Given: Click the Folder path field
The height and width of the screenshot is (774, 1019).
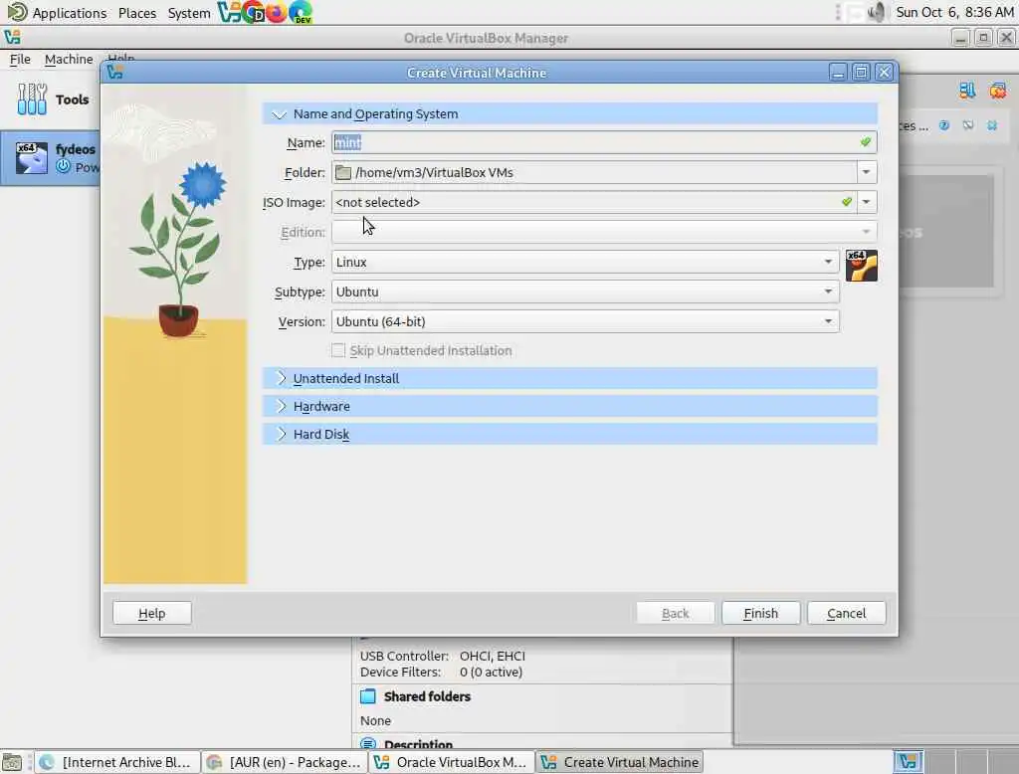Looking at the screenshot, I should tap(593, 172).
